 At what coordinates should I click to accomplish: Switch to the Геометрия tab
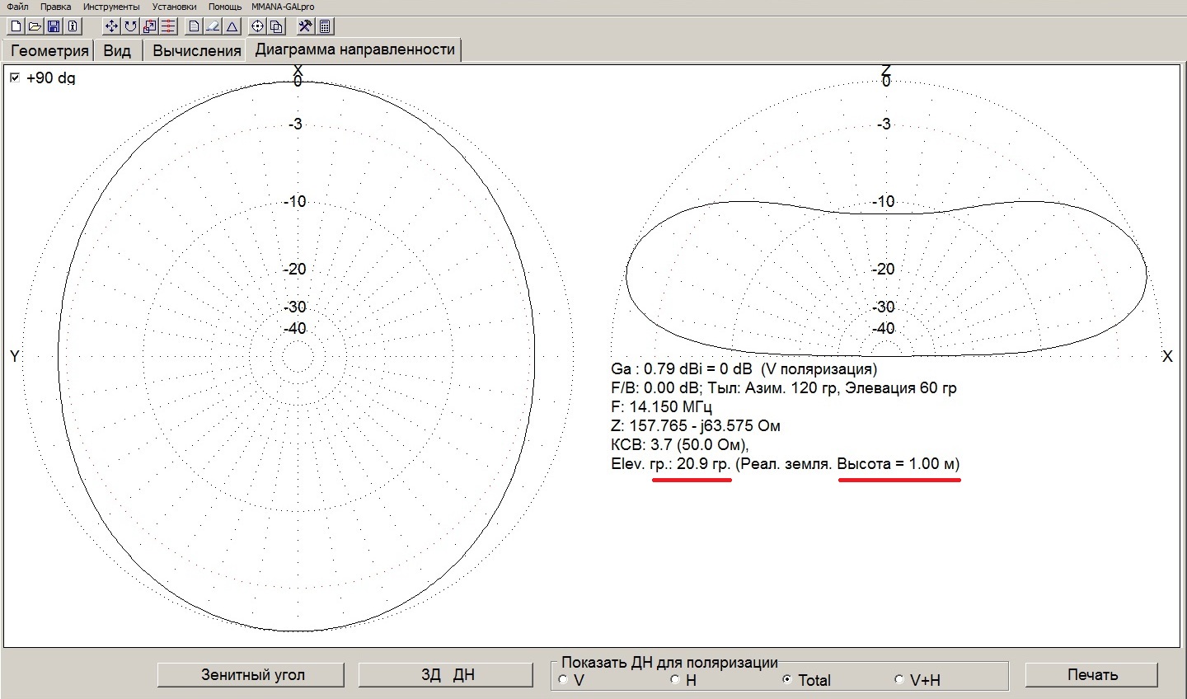tap(49, 50)
